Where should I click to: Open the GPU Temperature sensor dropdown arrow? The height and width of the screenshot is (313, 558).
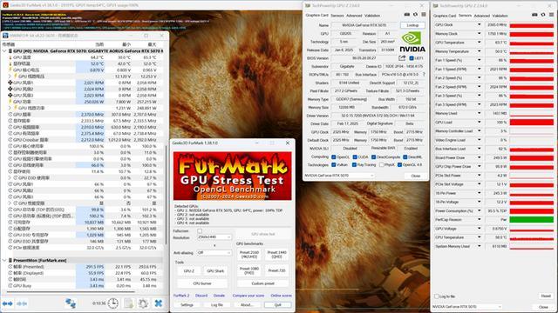[x=479, y=43]
